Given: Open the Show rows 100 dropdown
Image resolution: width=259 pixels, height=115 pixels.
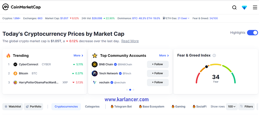Looking at the screenshot, I should tap(232, 107).
